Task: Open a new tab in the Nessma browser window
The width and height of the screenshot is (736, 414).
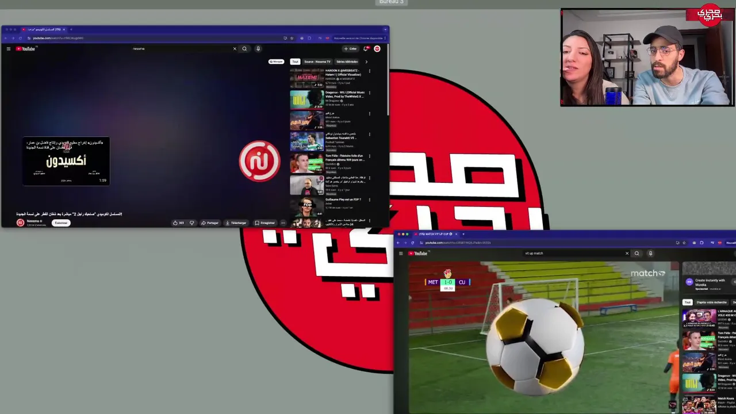Action: 71,29
